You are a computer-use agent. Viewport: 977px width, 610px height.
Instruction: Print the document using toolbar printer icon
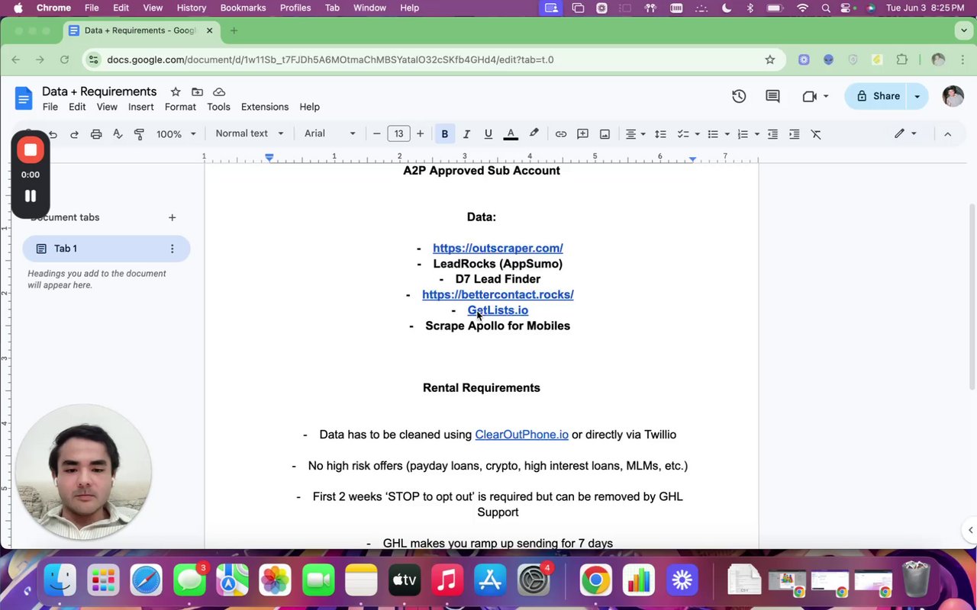tap(96, 134)
